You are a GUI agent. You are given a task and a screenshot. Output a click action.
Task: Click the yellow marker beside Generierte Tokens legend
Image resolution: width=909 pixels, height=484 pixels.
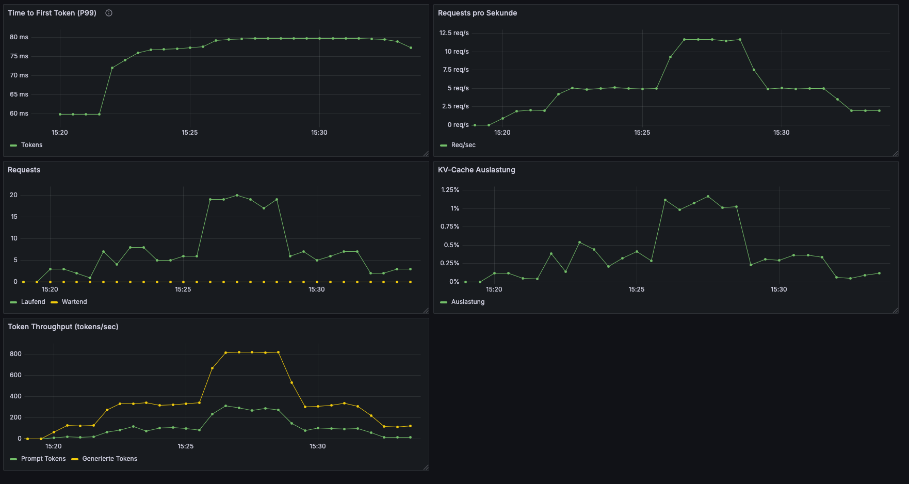pos(75,458)
